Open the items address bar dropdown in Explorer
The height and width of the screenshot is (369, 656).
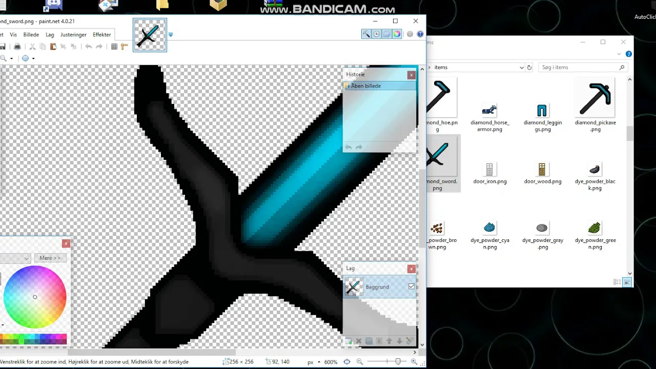(x=521, y=67)
